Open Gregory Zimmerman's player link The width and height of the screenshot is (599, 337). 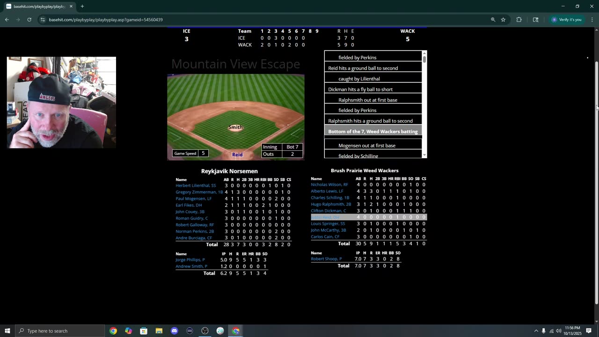tap(199, 192)
